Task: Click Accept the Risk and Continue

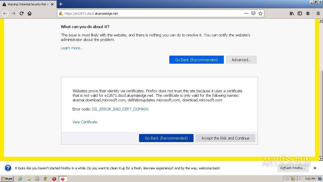Action: 225,138
